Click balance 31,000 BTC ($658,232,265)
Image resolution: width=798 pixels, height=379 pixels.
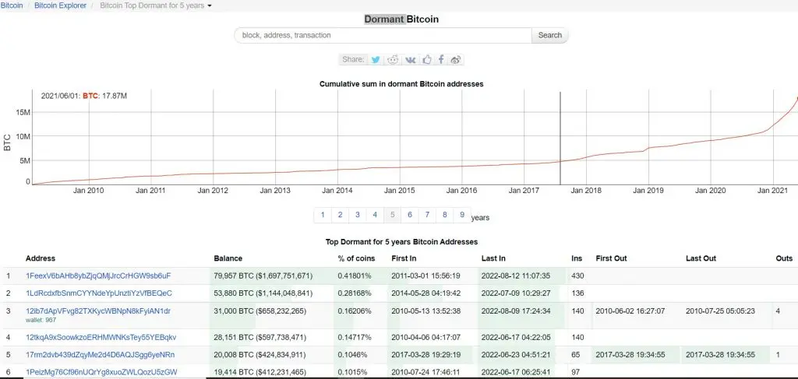pos(260,311)
